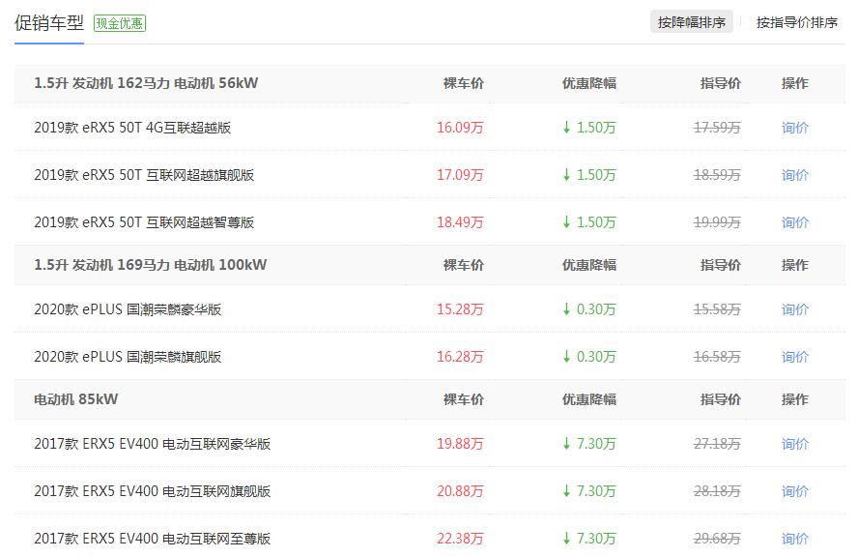Click header 1.5升 发动机 162马力 电动机 56kW

(x=146, y=83)
